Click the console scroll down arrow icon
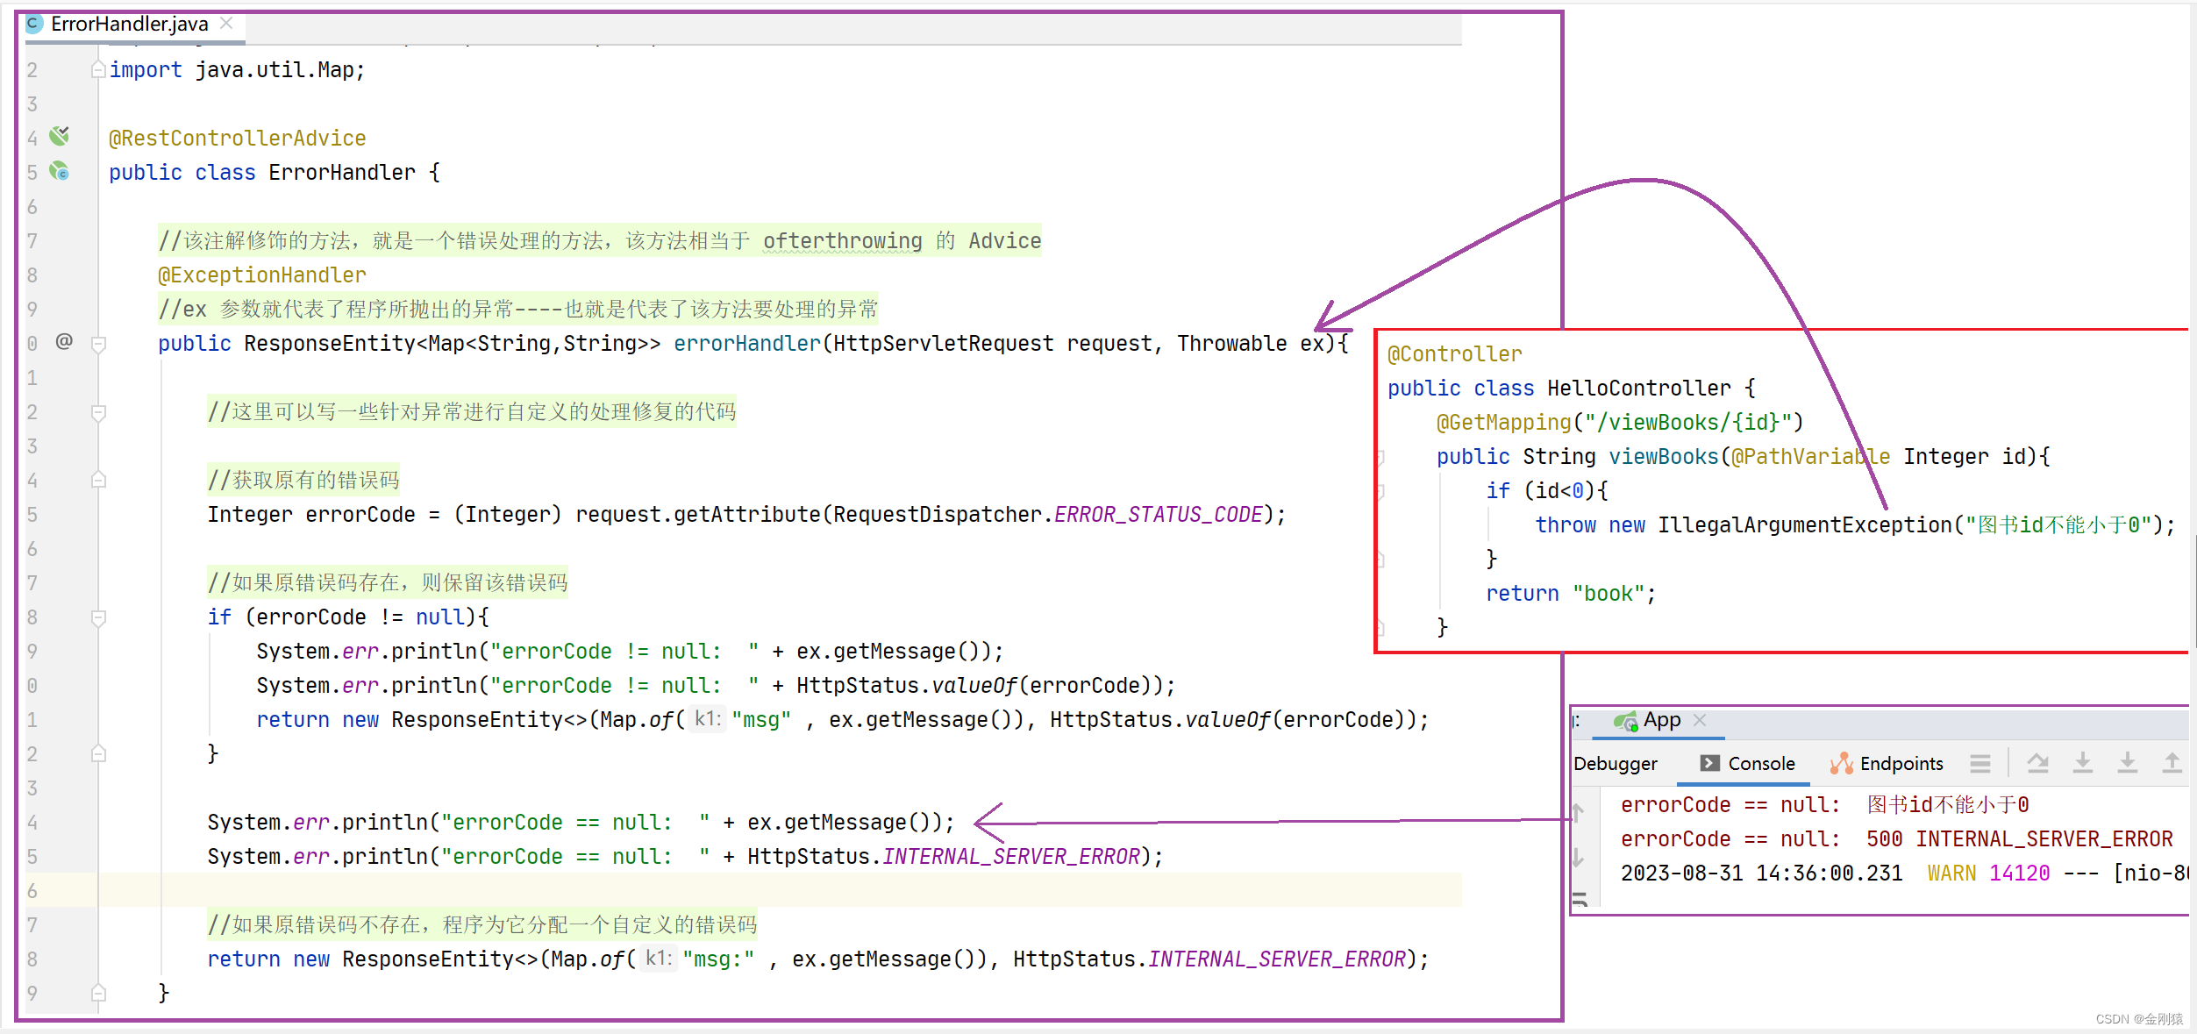The height and width of the screenshot is (1034, 2197). (1579, 857)
